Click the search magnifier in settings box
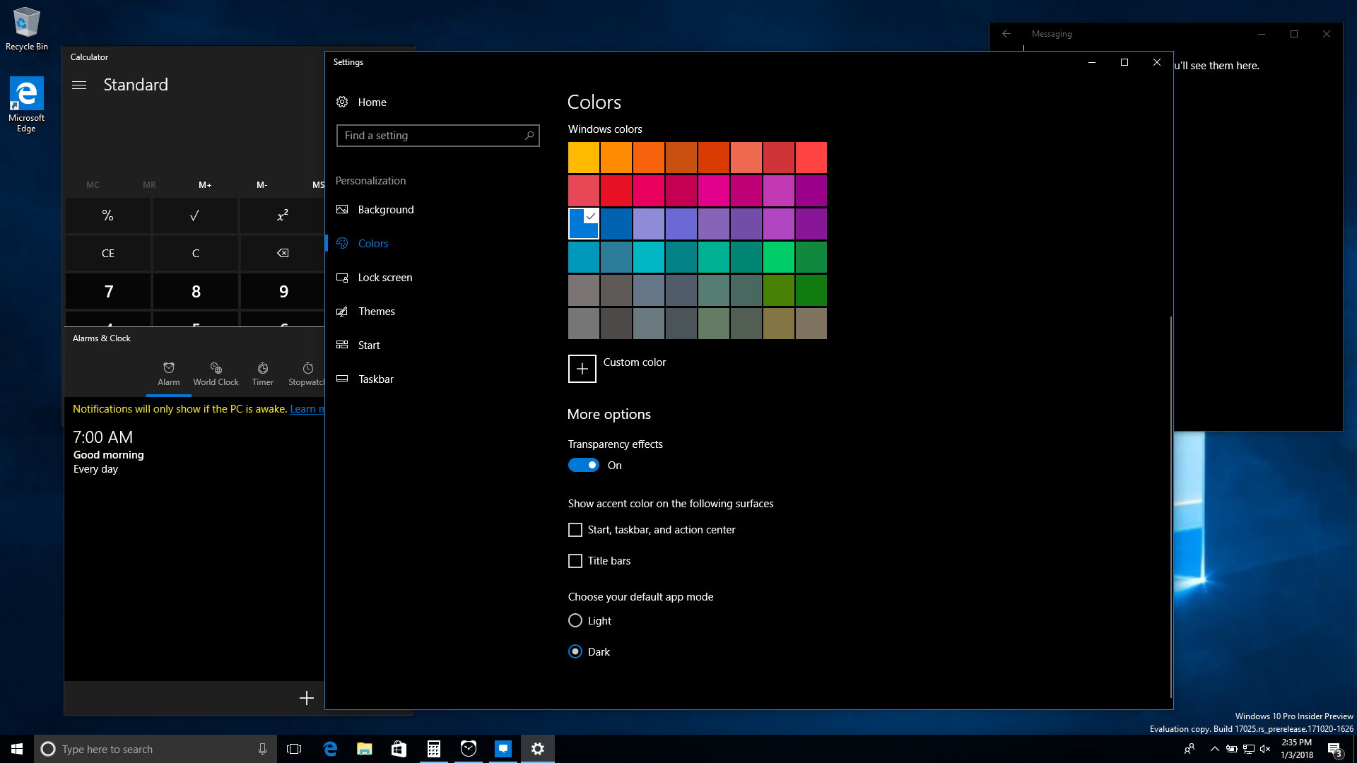This screenshot has width=1357, height=763. pyautogui.click(x=529, y=135)
